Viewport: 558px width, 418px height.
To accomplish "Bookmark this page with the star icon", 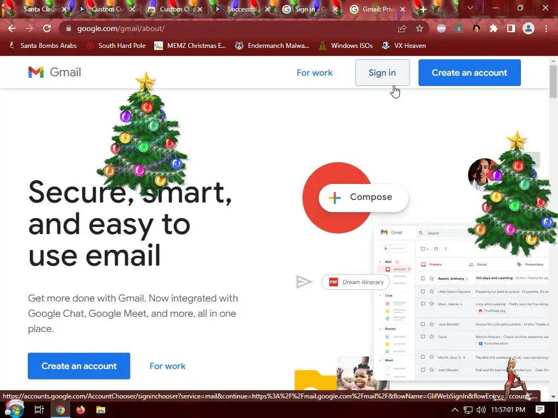I will tap(420, 28).
